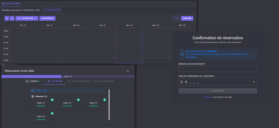
Task: Go to the Confirmation step tab
Action: pos(104,81)
